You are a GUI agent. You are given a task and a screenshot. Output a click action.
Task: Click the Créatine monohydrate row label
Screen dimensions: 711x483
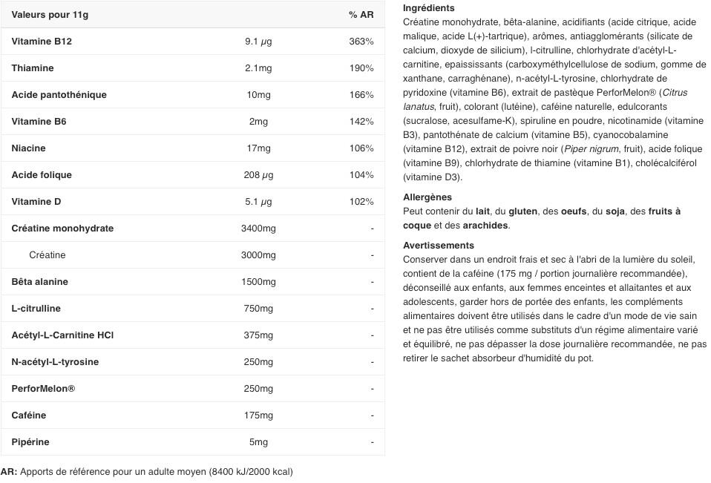[x=62, y=229]
